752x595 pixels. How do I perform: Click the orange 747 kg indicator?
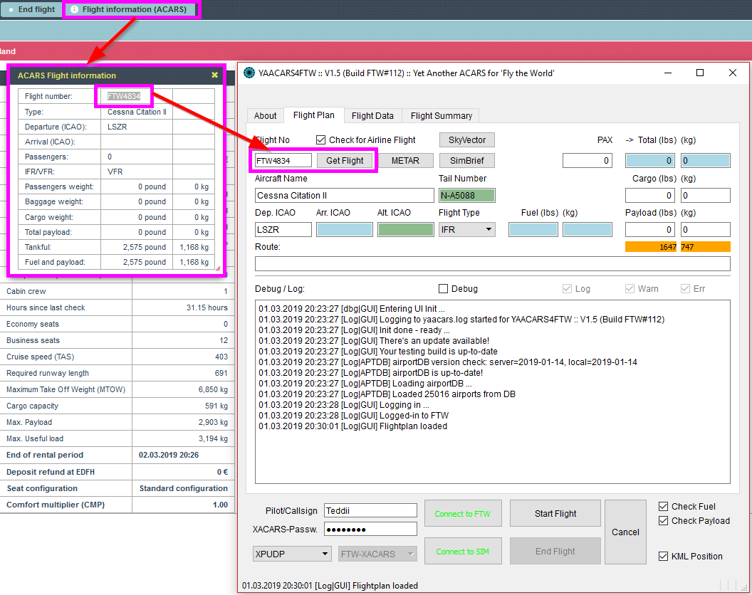coord(706,247)
